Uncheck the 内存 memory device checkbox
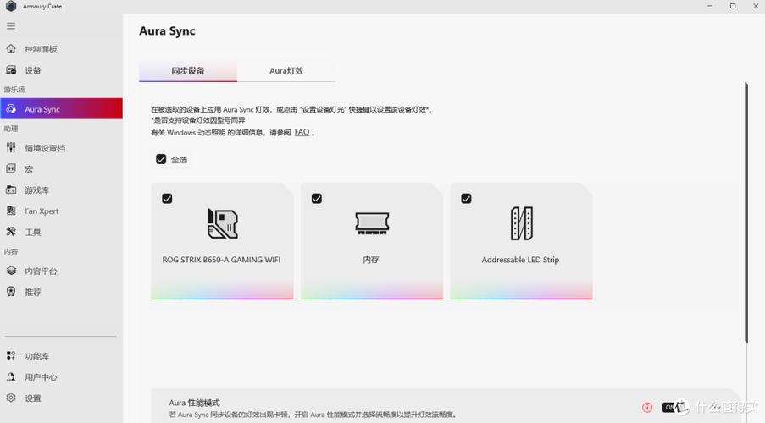Image resolution: width=765 pixels, height=423 pixels. pyautogui.click(x=317, y=199)
